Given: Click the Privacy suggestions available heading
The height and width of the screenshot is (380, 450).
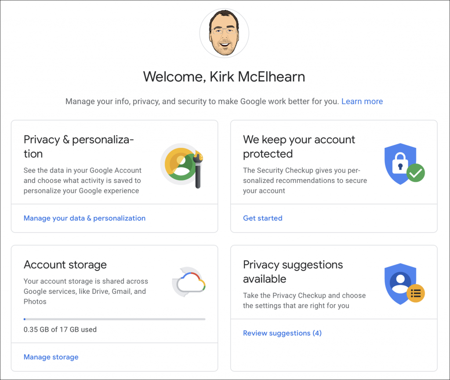Looking at the screenshot, I should (293, 272).
